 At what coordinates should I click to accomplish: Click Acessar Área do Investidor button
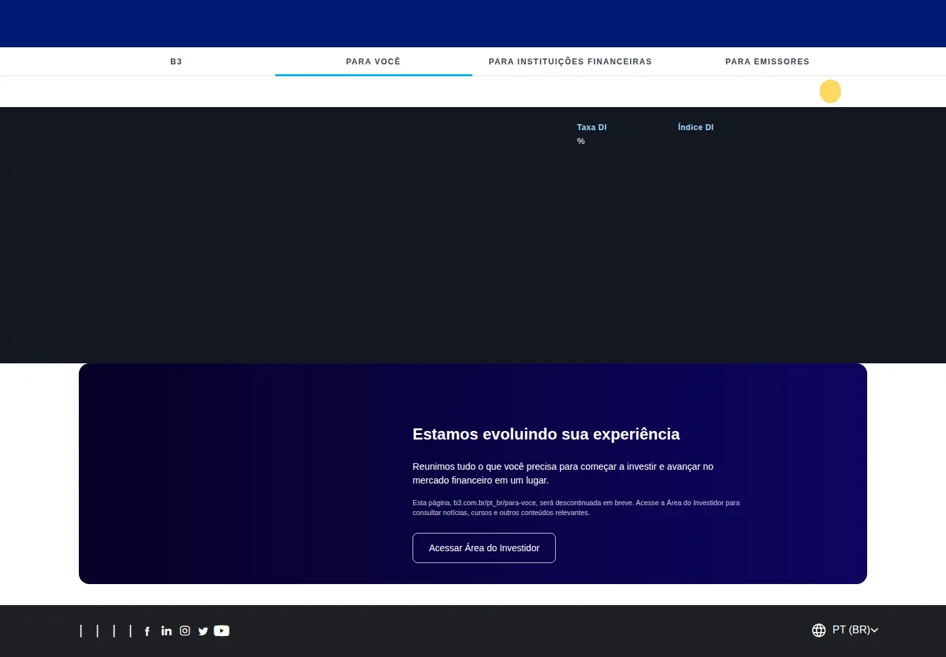point(484,548)
